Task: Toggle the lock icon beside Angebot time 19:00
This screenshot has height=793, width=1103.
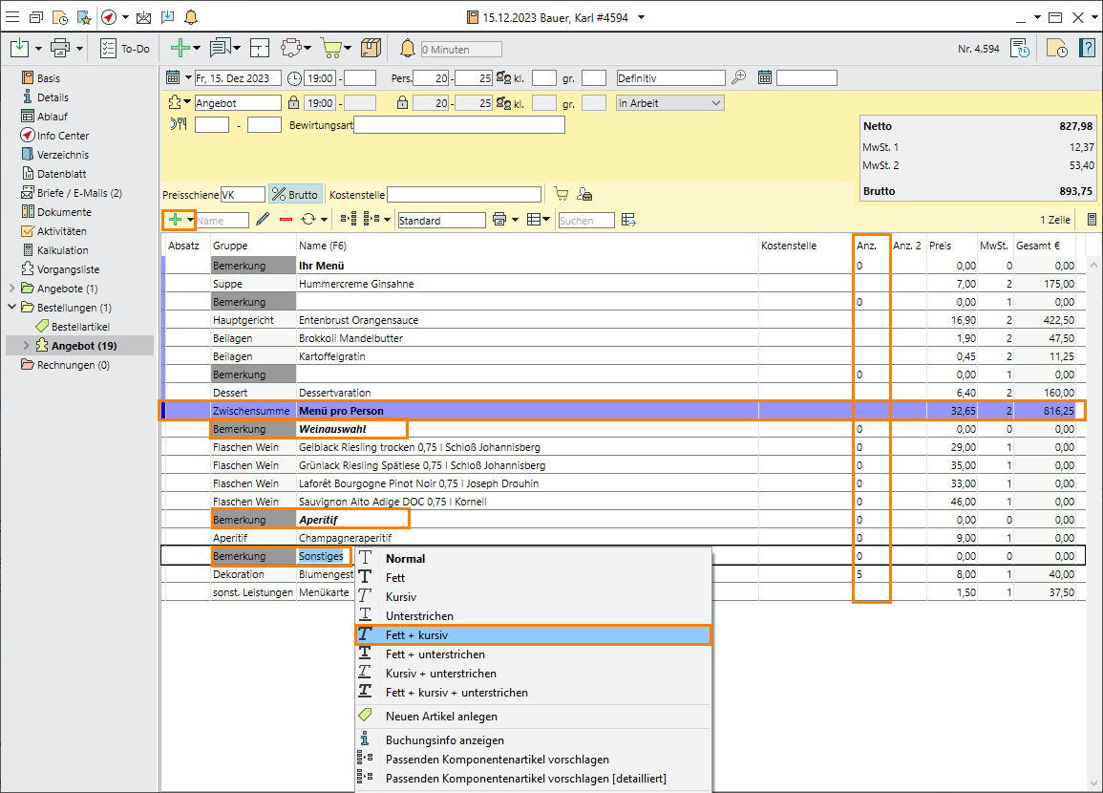Action: pyautogui.click(x=291, y=103)
